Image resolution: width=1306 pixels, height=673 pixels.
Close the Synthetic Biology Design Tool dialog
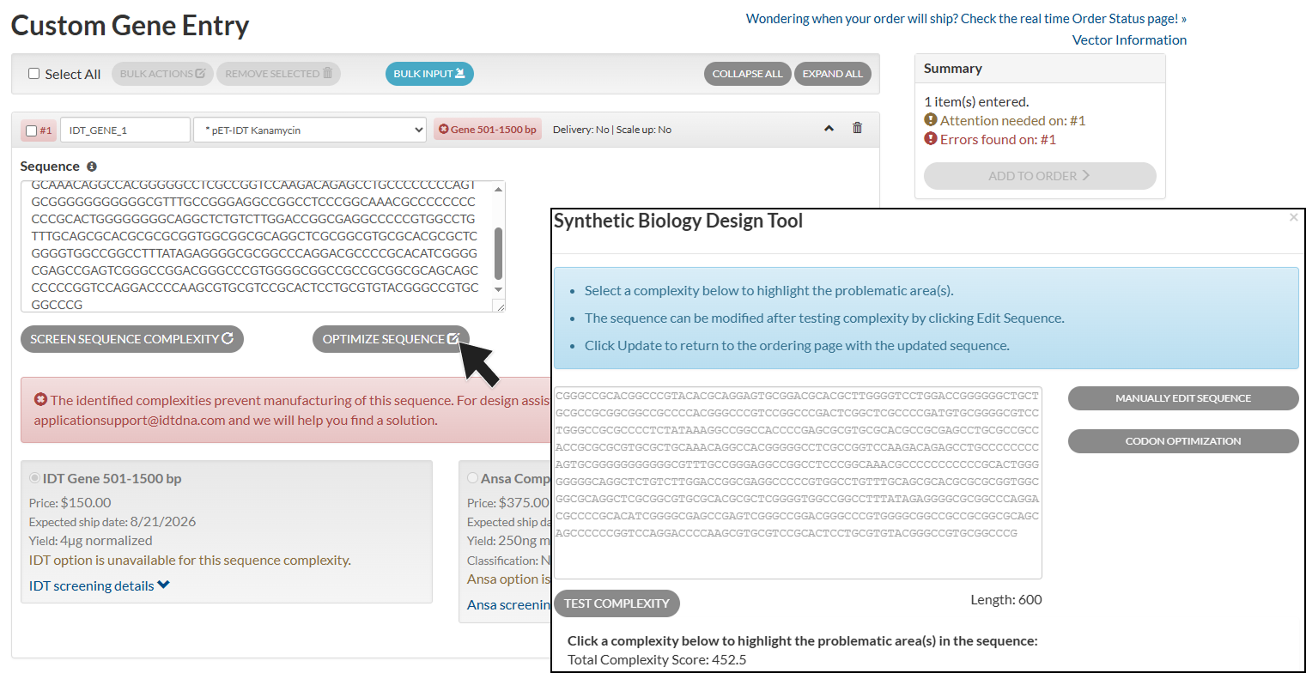[1293, 218]
